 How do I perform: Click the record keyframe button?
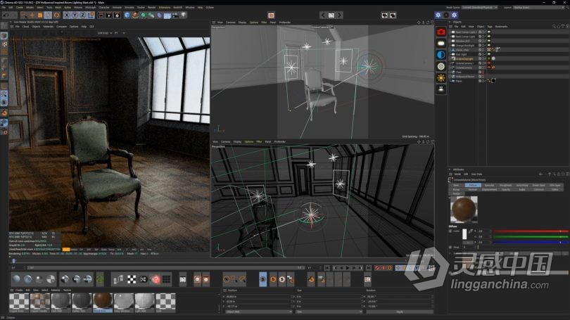pyautogui.click(x=377, y=268)
